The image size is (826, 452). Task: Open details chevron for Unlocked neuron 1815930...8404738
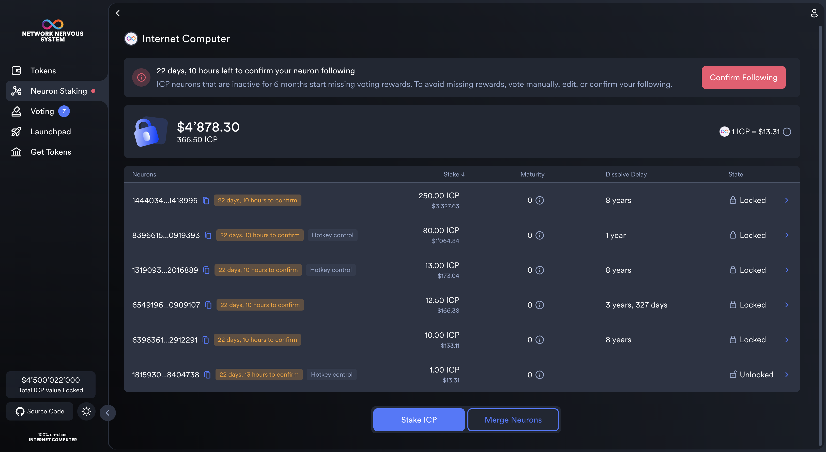tap(787, 375)
